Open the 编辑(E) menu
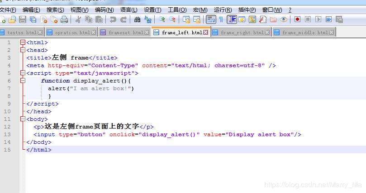The width and height of the screenshot is (366, 193). point(31,10)
